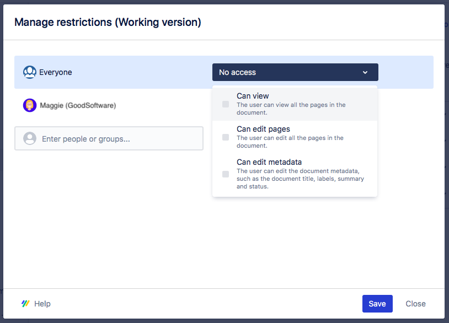Click the colorful Help logo icon
449x323 pixels.
coord(24,304)
